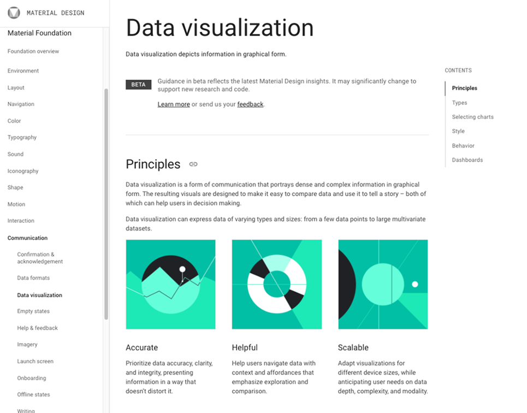Open Selecting charts from Contents
Image resolution: width=527 pixels, height=413 pixels.
click(472, 116)
